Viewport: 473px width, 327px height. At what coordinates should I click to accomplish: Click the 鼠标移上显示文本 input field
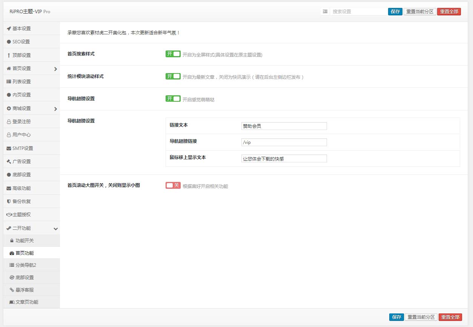[x=284, y=159]
